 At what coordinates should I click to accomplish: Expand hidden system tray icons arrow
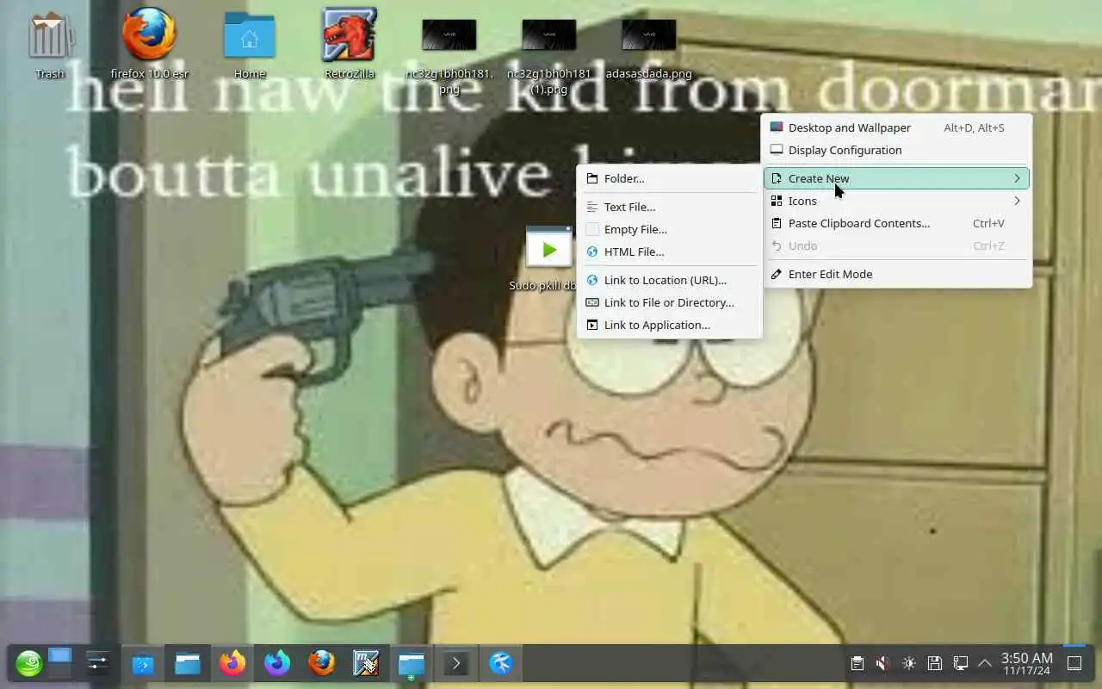coord(985,663)
